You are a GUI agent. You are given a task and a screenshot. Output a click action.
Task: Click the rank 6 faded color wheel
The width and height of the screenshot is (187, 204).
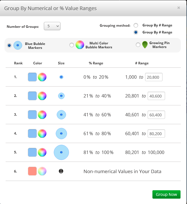pyautogui.click(x=42, y=171)
